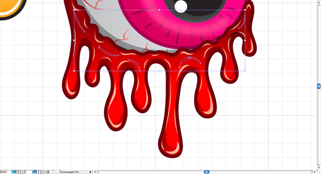Click the horizontal scrollbar blue thumb
This screenshot has height=174, width=321.
point(207,172)
